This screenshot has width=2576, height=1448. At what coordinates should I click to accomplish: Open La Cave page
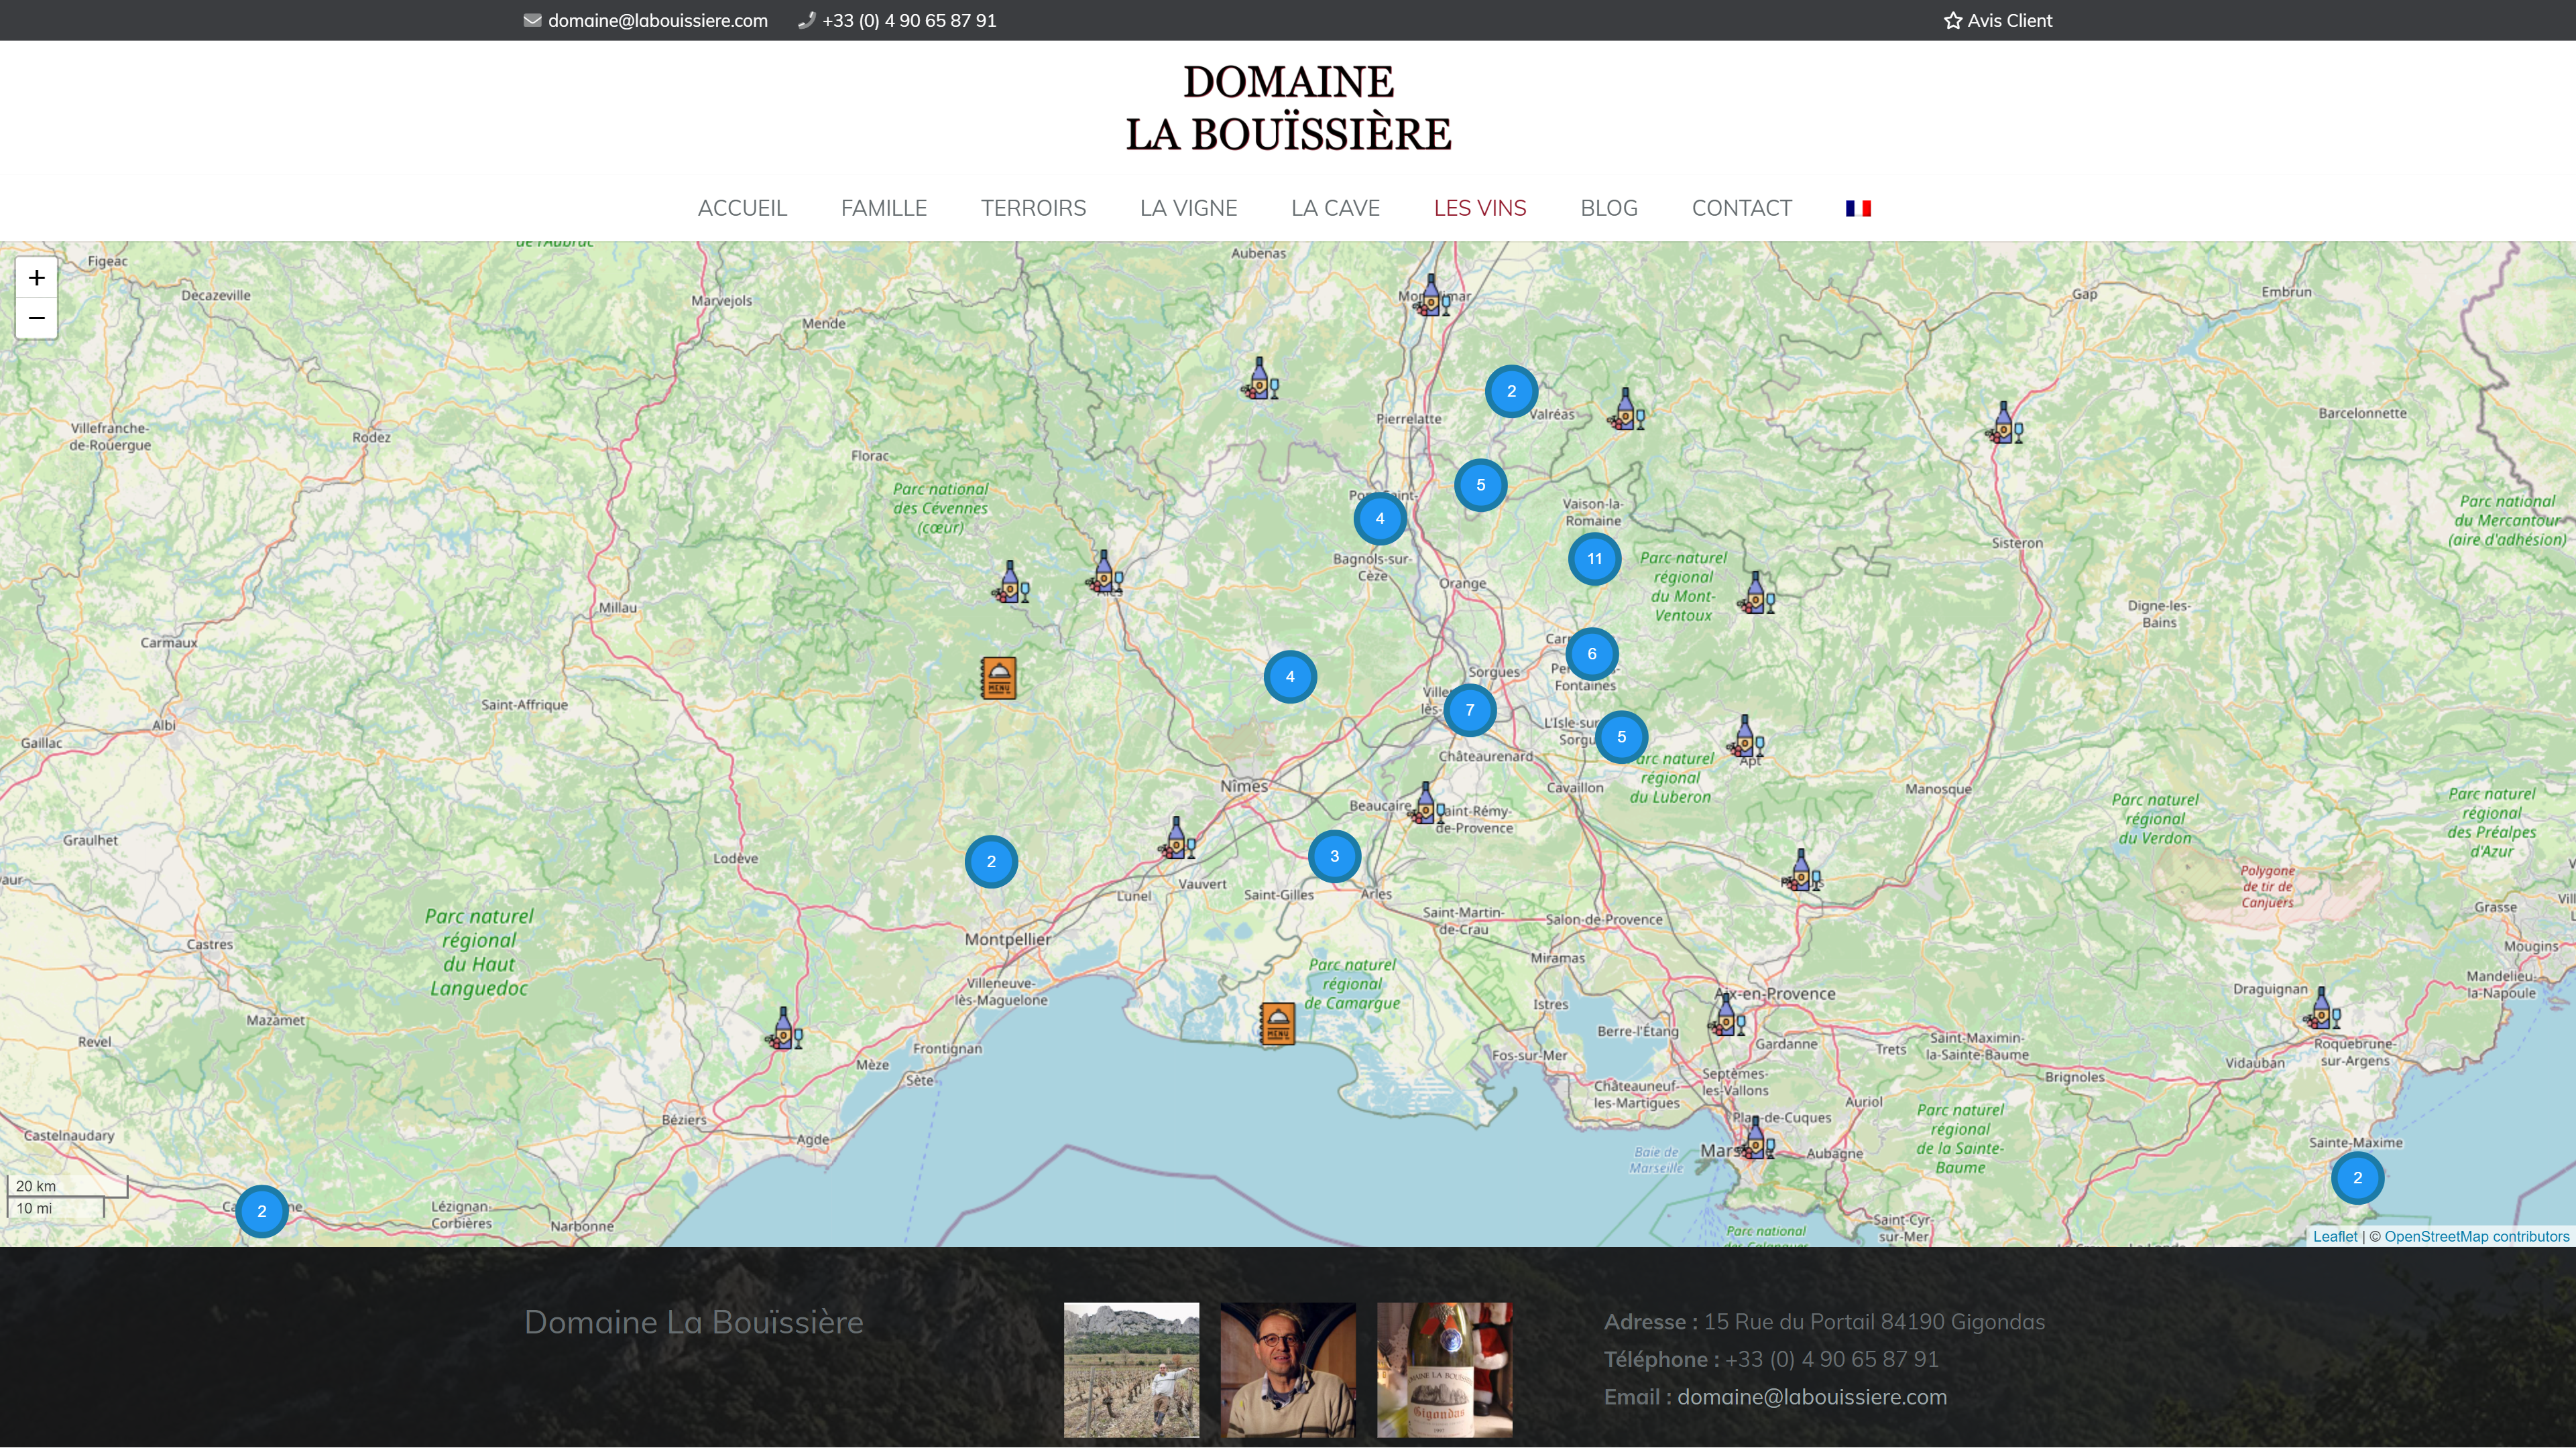pyautogui.click(x=1335, y=208)
